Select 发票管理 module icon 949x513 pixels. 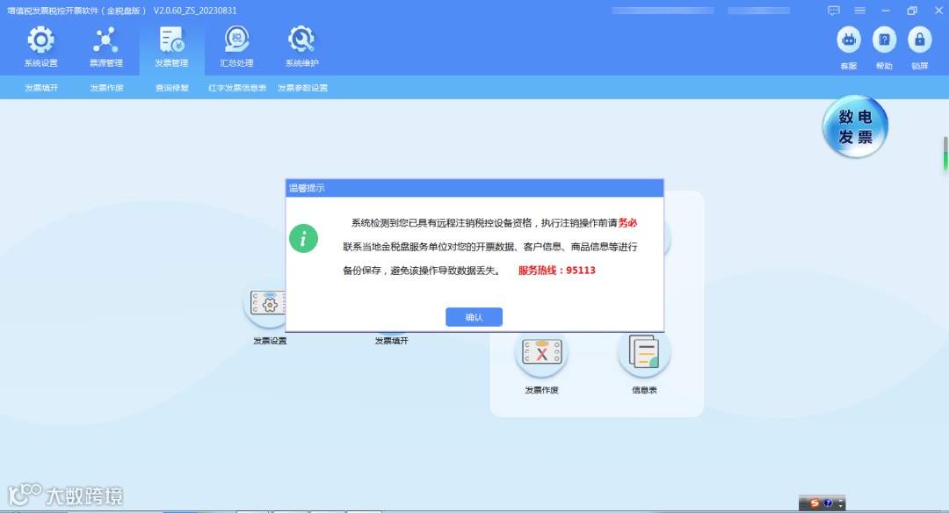click(x=171, y=40)
